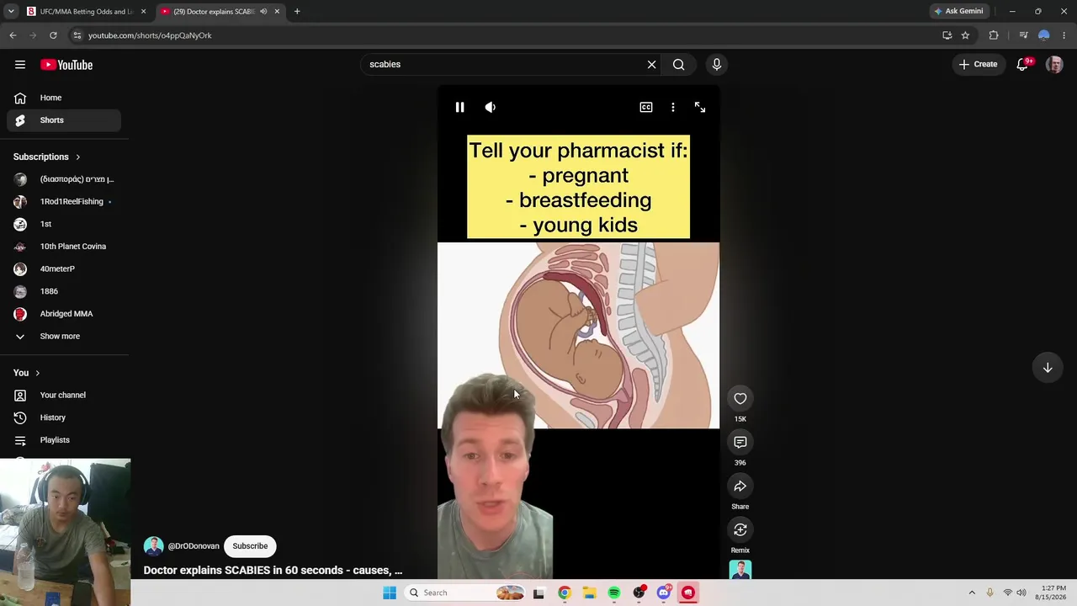This screenshot has height=606, width=1077.
Task: Open DrODonovan channel avatar
Action: pyautogui.click(x=153, y=546)
